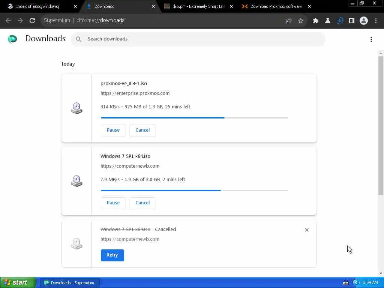Select the Downloads tab

tap(120, 7)
